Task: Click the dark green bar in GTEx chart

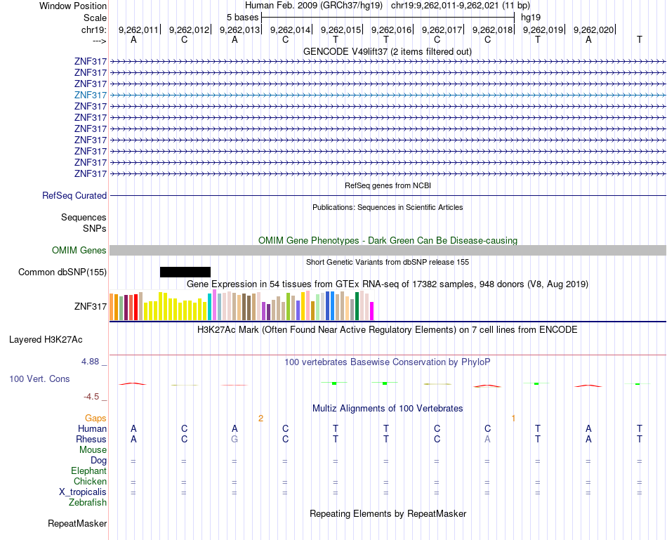Action: pyautogui.click(x=357, y=306)
